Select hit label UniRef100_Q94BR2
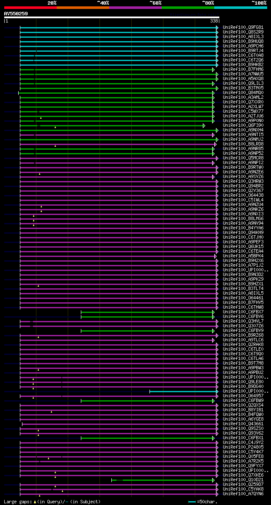The width and height of the screenshot is (271, 505). [243, 186]
